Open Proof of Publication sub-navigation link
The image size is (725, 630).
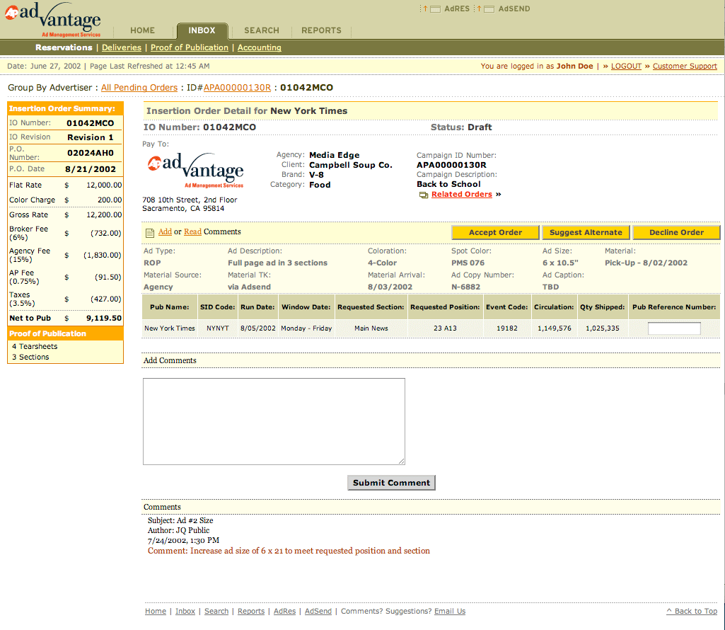click(x=190, y=47)
